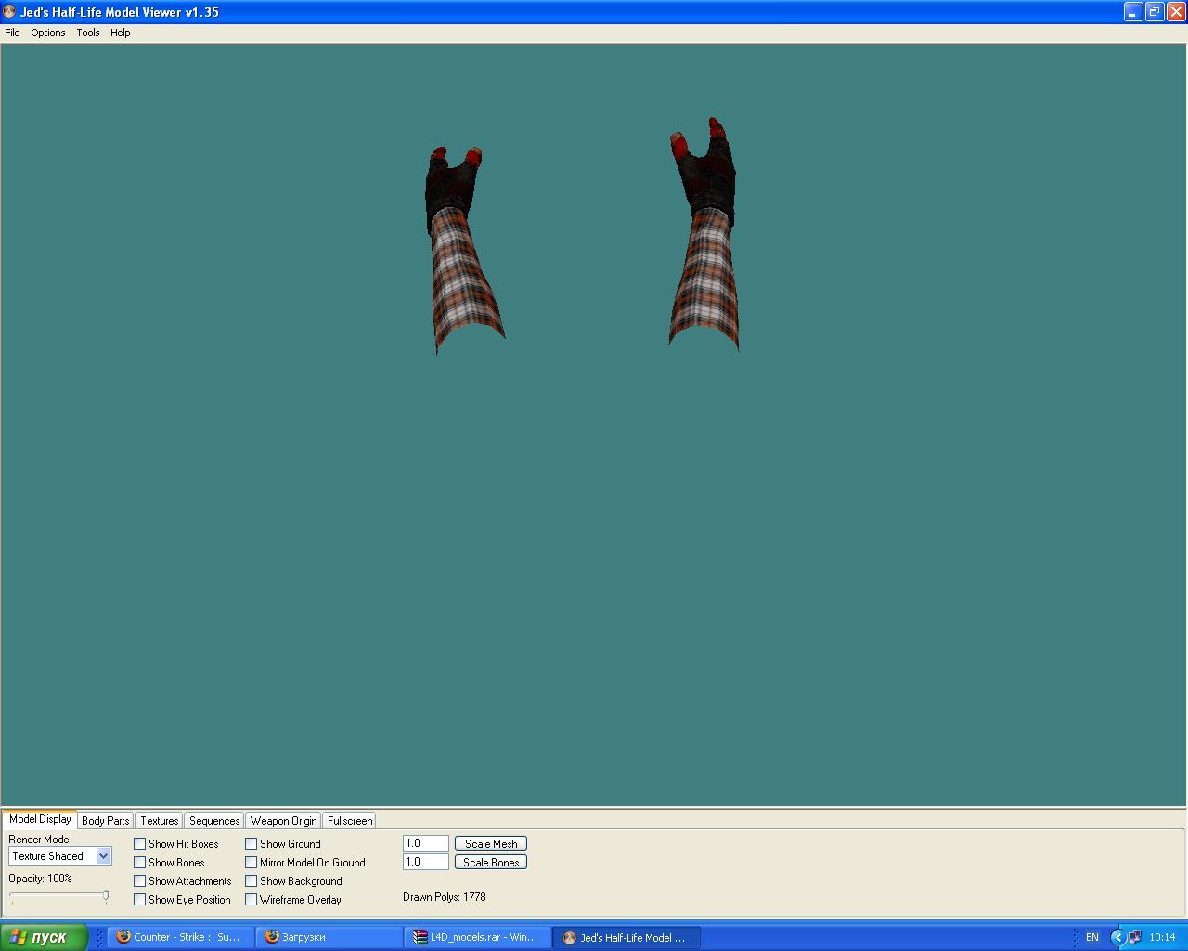Switch to the Model Display tab
Viewport: 1188px width, 951px height.
click(x=40, y=819)
